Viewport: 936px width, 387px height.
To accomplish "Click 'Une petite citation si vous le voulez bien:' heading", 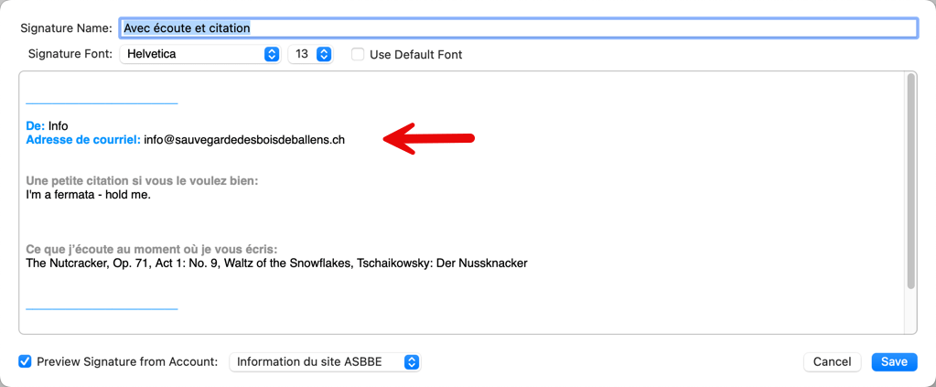I will [x=142, y=181].
